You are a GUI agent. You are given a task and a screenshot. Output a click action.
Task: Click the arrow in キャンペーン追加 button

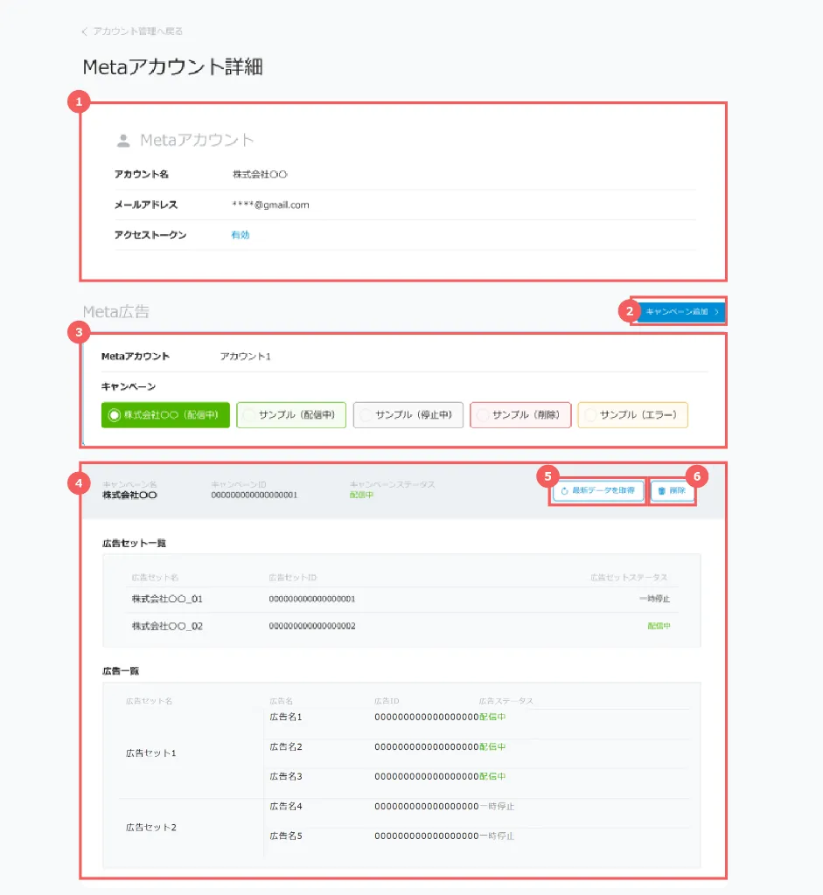click(x=716, y=311)
